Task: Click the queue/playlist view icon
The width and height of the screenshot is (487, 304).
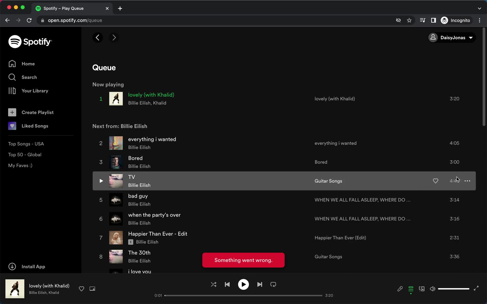Action: [x=411, y=289]
